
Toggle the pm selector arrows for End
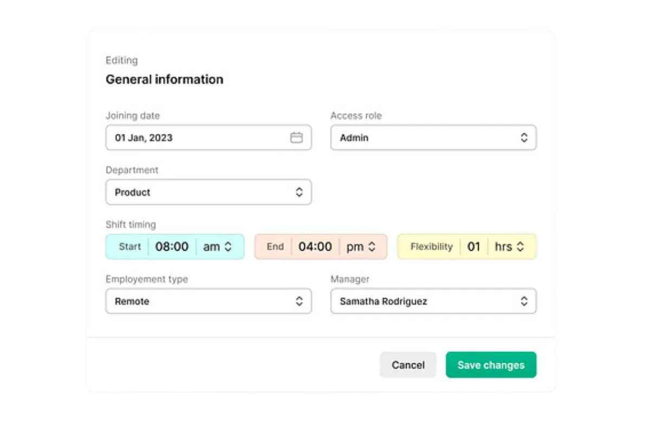[372, 247]
